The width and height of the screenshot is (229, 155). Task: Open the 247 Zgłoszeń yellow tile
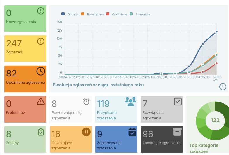click(25, 48)
